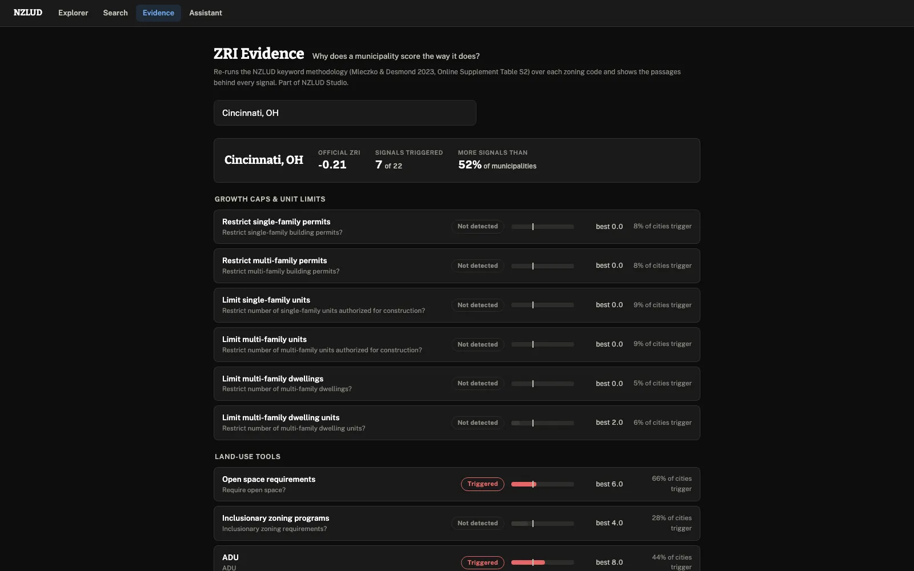This screenshot has width=914, height=571.
Task: Select the Evidence tab
Action: (158, 13)
